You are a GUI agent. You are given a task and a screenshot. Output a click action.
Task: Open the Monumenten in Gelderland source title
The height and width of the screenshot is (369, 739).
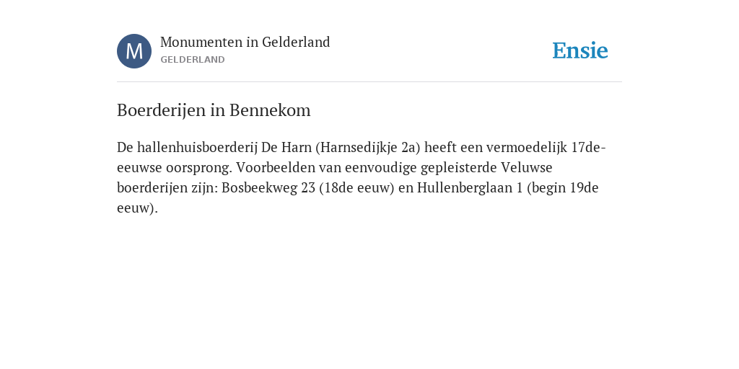coord(245,42)
